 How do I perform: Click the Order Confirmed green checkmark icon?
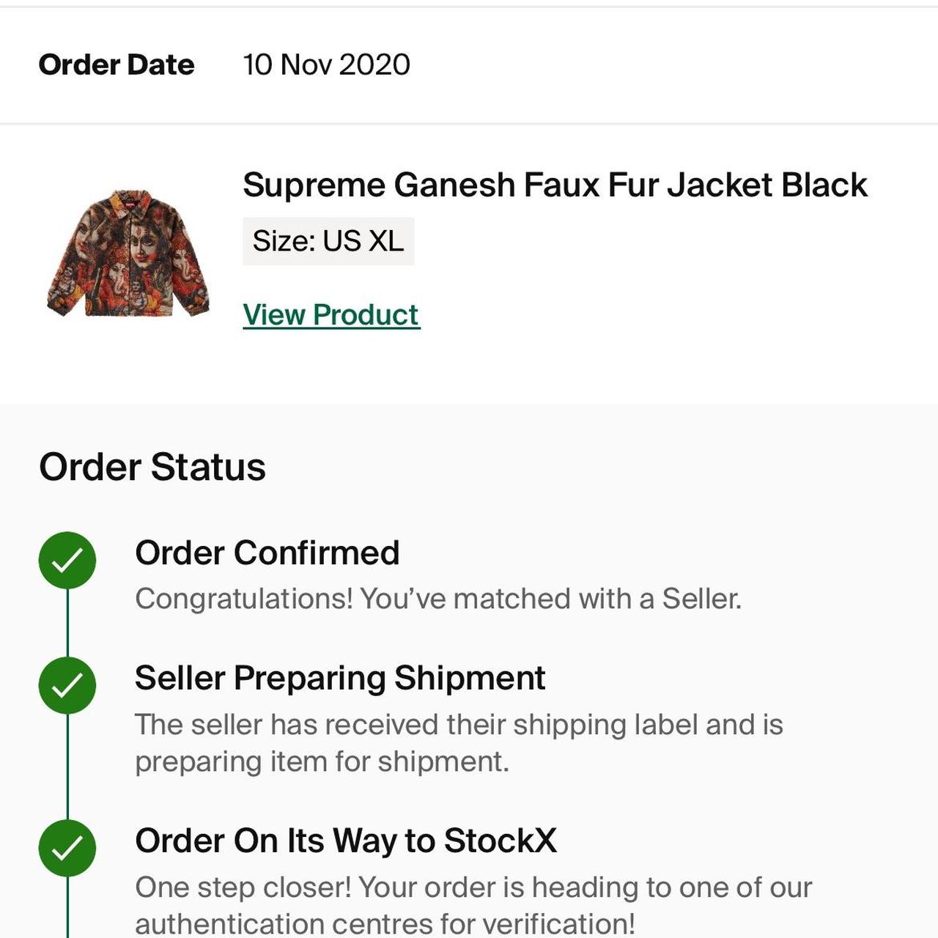tap(67, 560)
